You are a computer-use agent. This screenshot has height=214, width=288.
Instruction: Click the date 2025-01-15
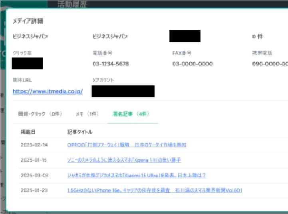coord(34,160)
